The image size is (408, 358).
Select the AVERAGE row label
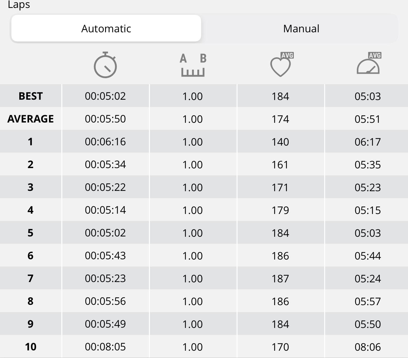[31, 119]
